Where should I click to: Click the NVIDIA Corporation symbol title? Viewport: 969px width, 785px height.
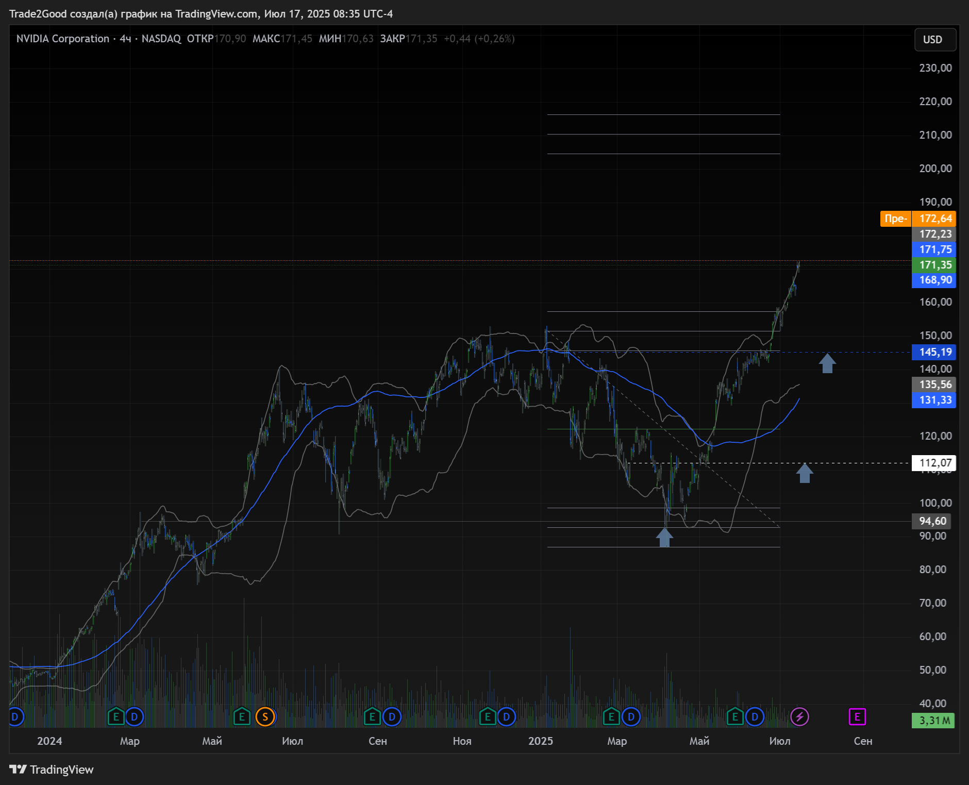[x=62, y=39]
